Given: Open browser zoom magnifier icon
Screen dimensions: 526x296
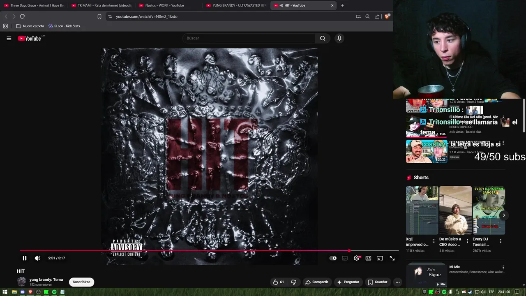Looking at the screenshot, I should [x=367, y=16].
